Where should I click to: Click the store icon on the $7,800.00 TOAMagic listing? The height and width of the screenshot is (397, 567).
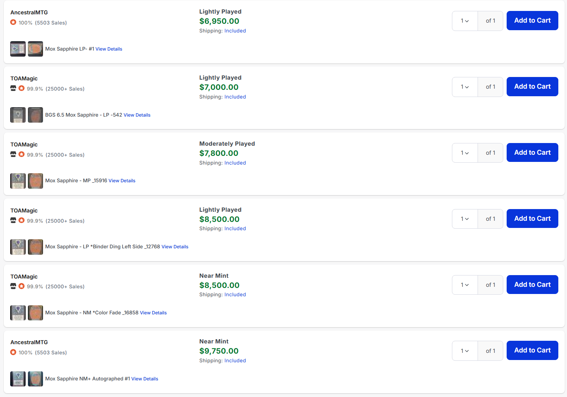[13, 154]
